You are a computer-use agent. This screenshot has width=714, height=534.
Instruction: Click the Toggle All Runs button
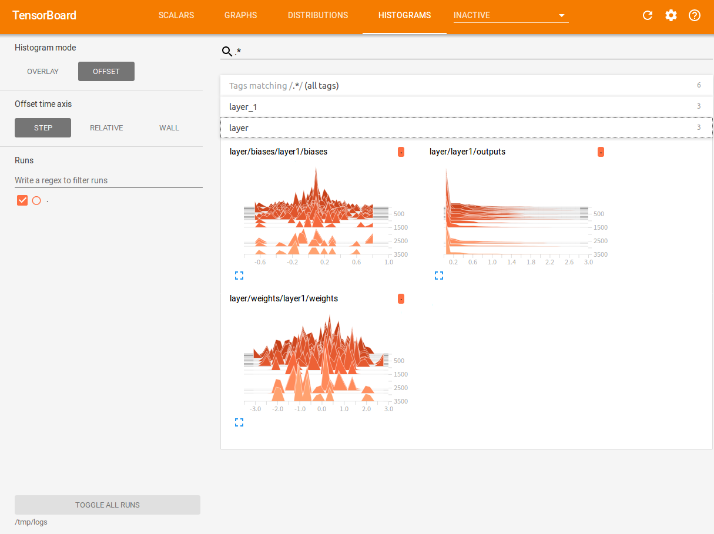[x=108, y=505]
